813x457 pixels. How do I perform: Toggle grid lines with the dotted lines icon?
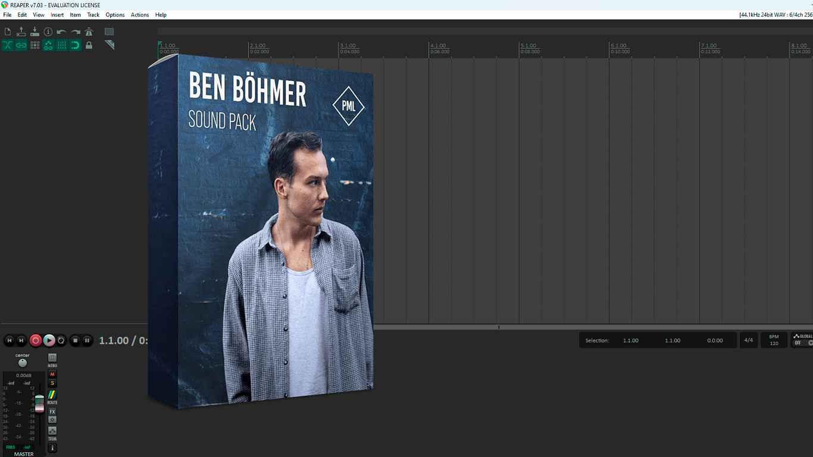click(62, 45)
